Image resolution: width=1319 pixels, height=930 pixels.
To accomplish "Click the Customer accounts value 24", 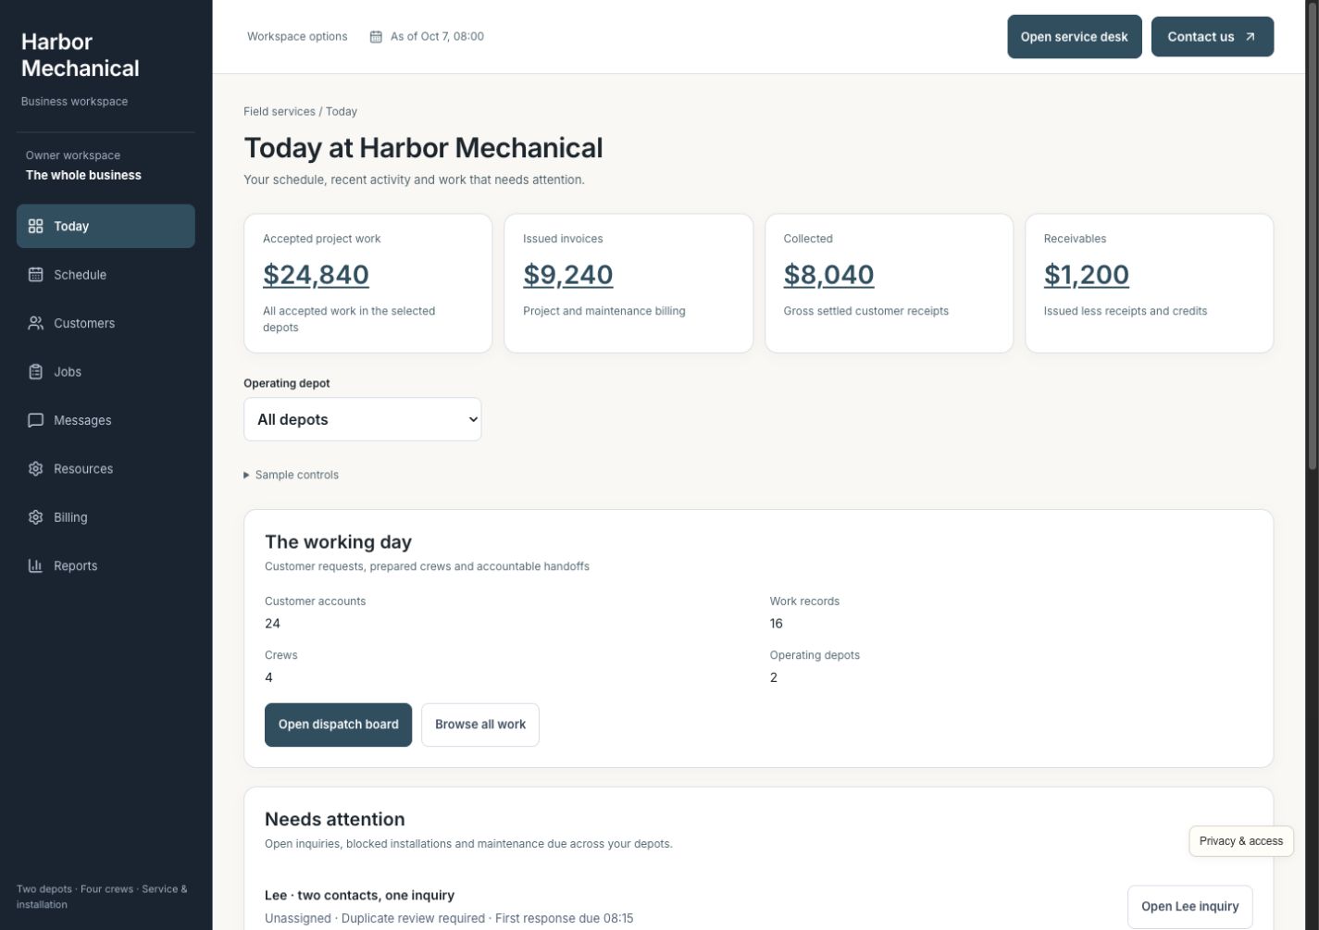I will (272, 624).
